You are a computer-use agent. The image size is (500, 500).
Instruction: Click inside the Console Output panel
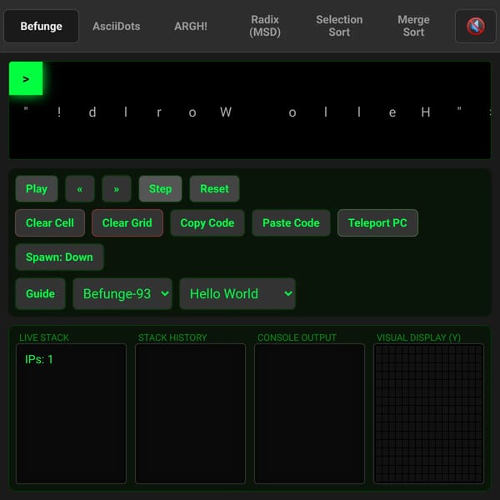point(309,413)
